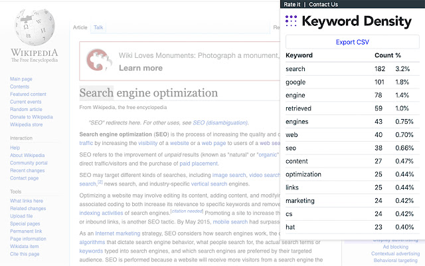Image resolution: width=425 pixels, height=266 pixels.
Task: Click the Contextual advertising link
Action: click(x=396, y=253)
